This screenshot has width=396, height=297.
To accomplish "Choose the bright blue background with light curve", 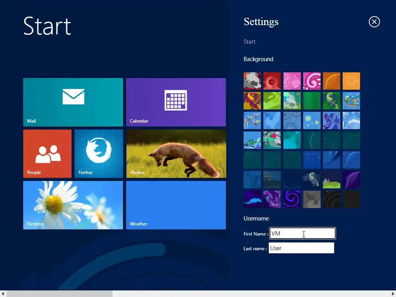I will point(351,160).
